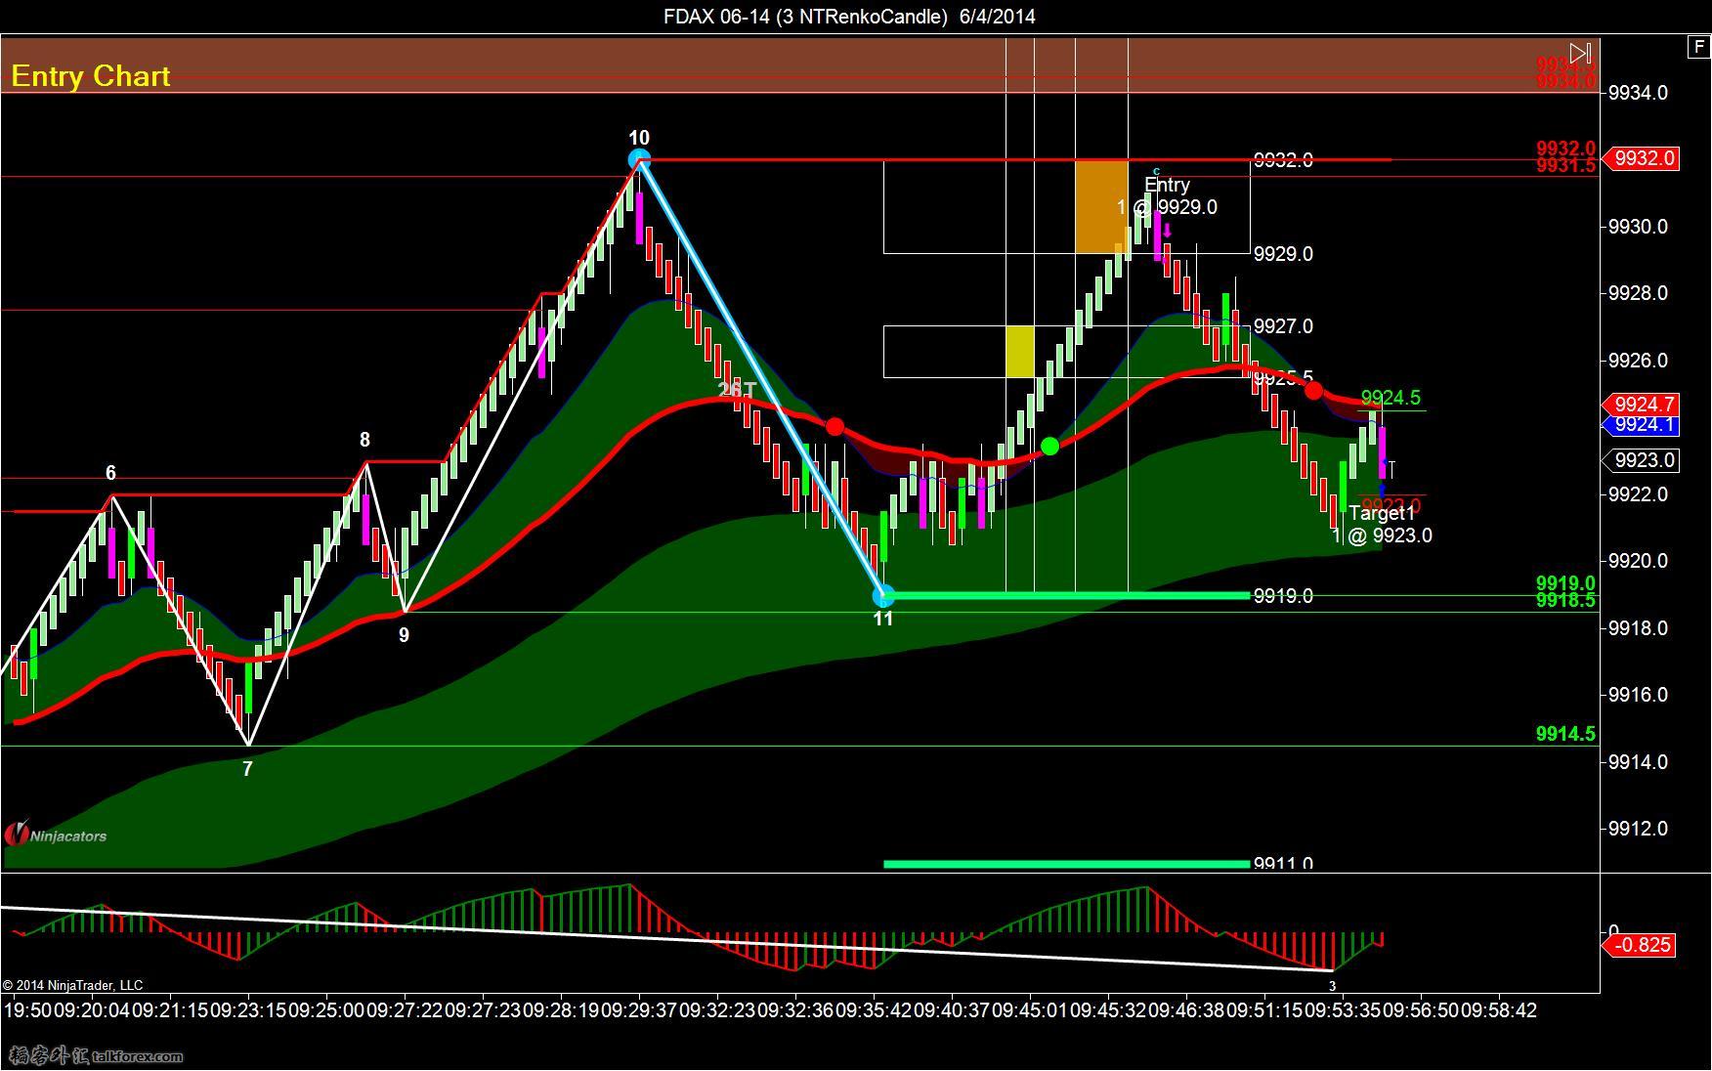This screenshot has width=1712, height=1071.
Task: Click the red dot on the moving average near 09:32:36
Action: point(835,426)
